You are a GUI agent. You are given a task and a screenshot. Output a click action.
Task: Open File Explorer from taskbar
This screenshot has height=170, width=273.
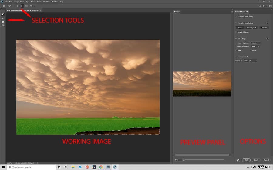pos(73,167)
